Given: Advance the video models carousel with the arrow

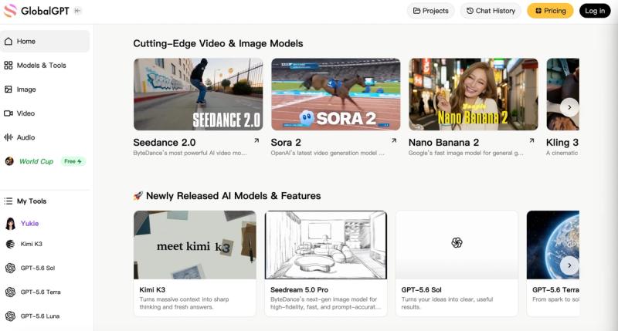Looking at the screenshot, I should pyautogui.click(x=569, y=107).
